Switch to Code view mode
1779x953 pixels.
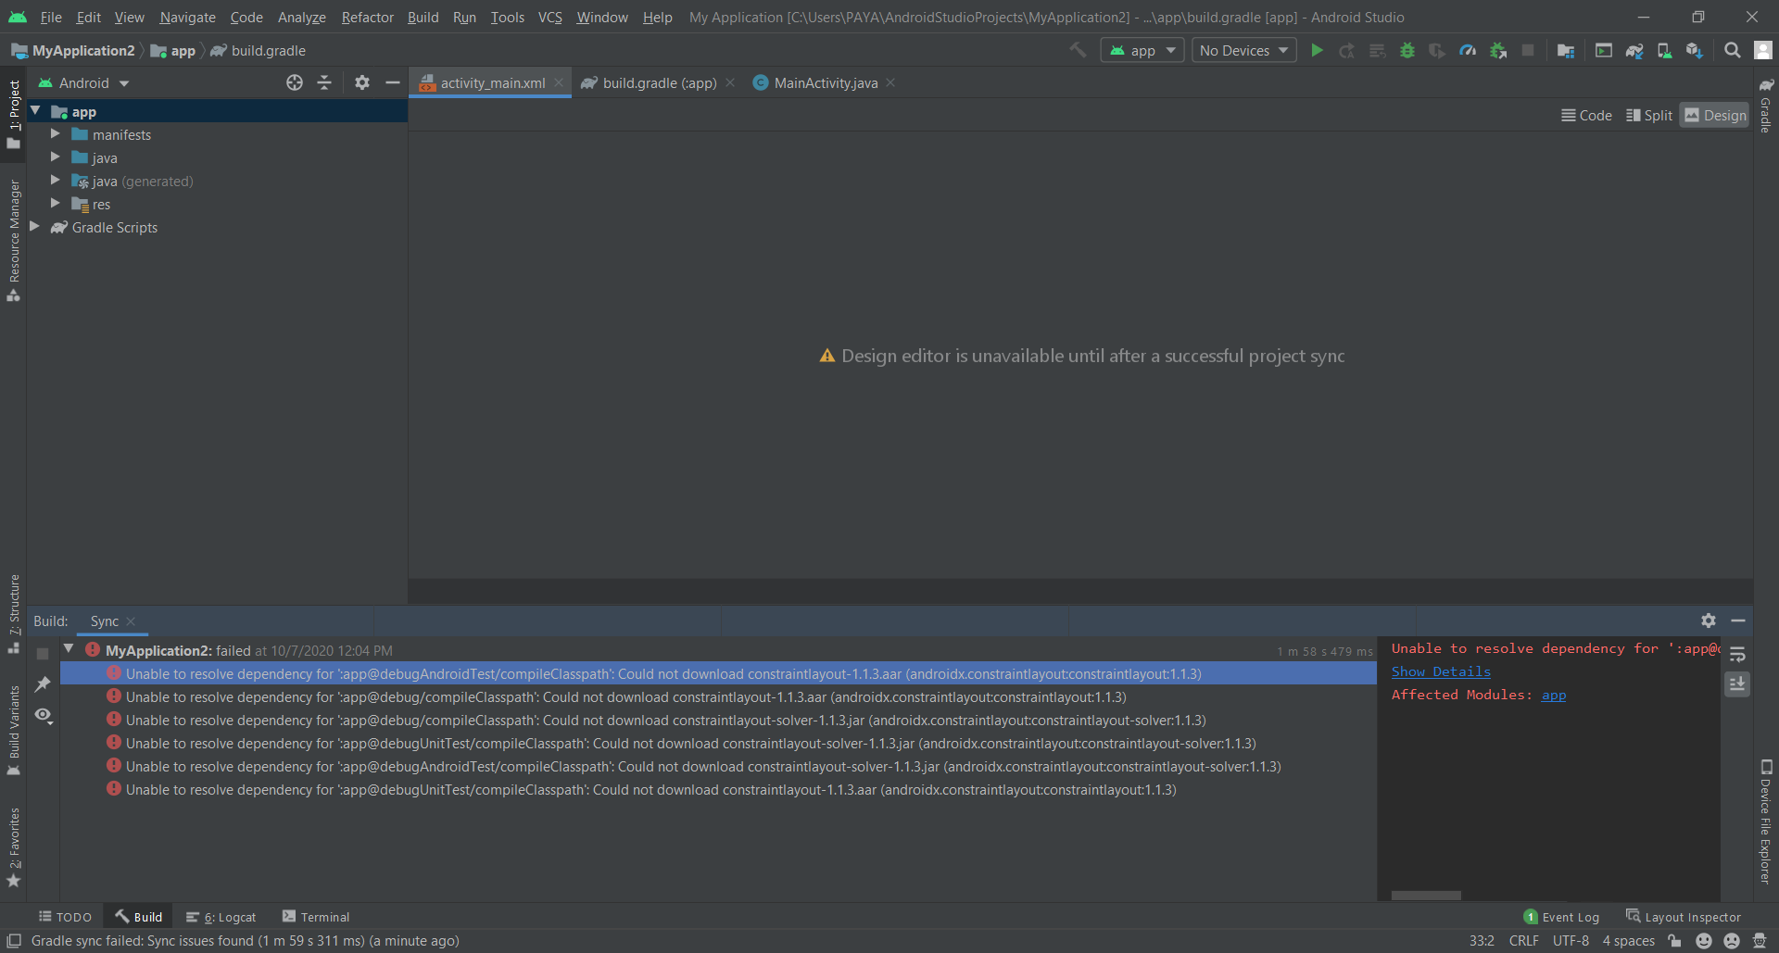(1586, 116)
